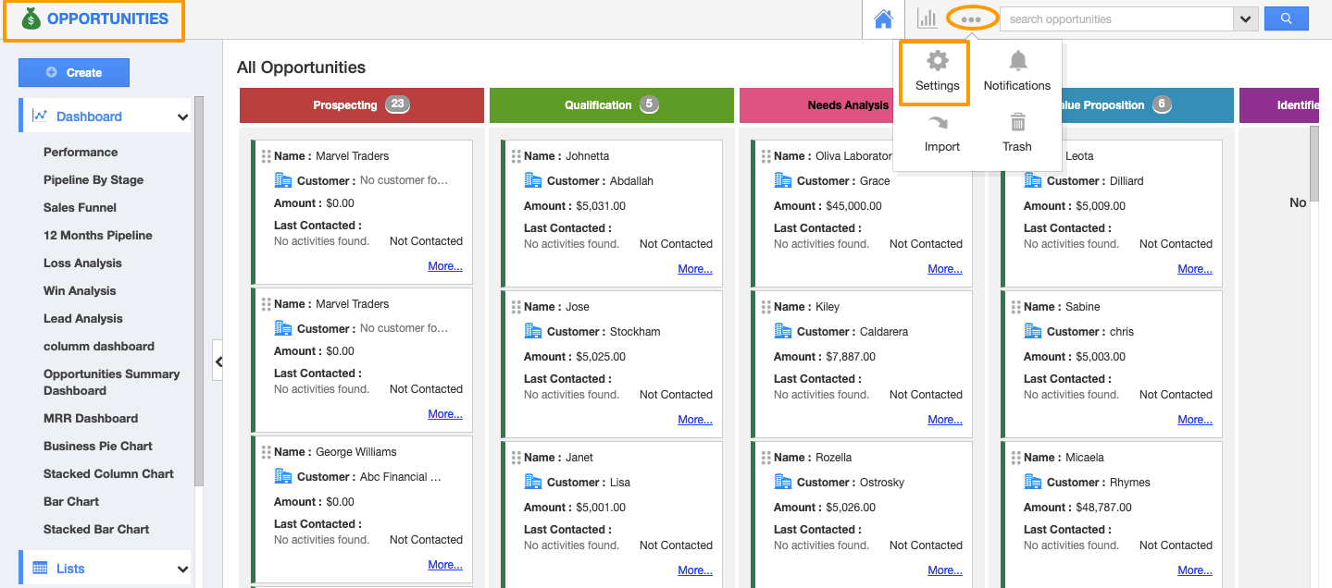Screen dimensions: 1332x588
Task: Open Settings gear from the menu
Action: point(937,72)
